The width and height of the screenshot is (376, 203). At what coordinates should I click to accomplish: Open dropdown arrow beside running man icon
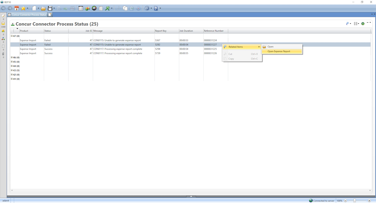click(x=112, y=8)
